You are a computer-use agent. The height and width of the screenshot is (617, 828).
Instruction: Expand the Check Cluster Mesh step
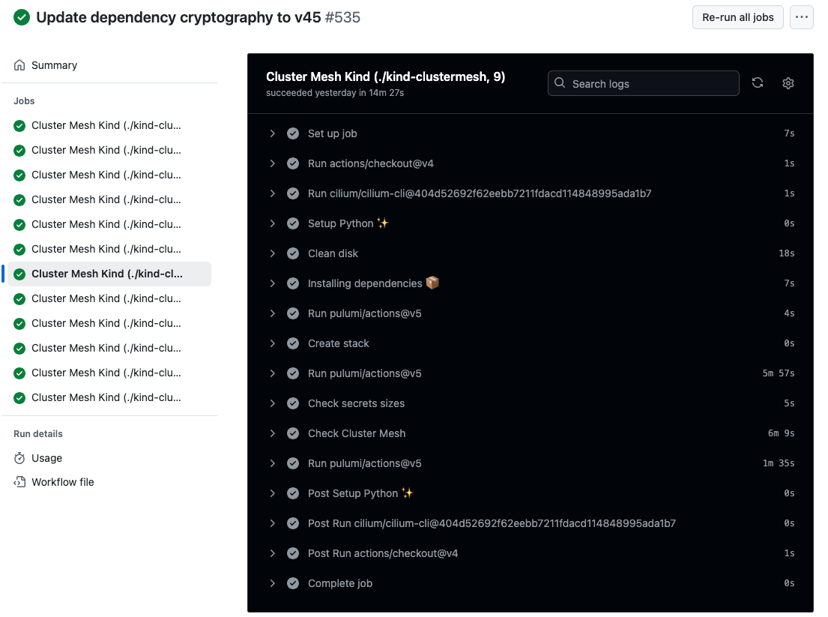[x=273, y=433]
